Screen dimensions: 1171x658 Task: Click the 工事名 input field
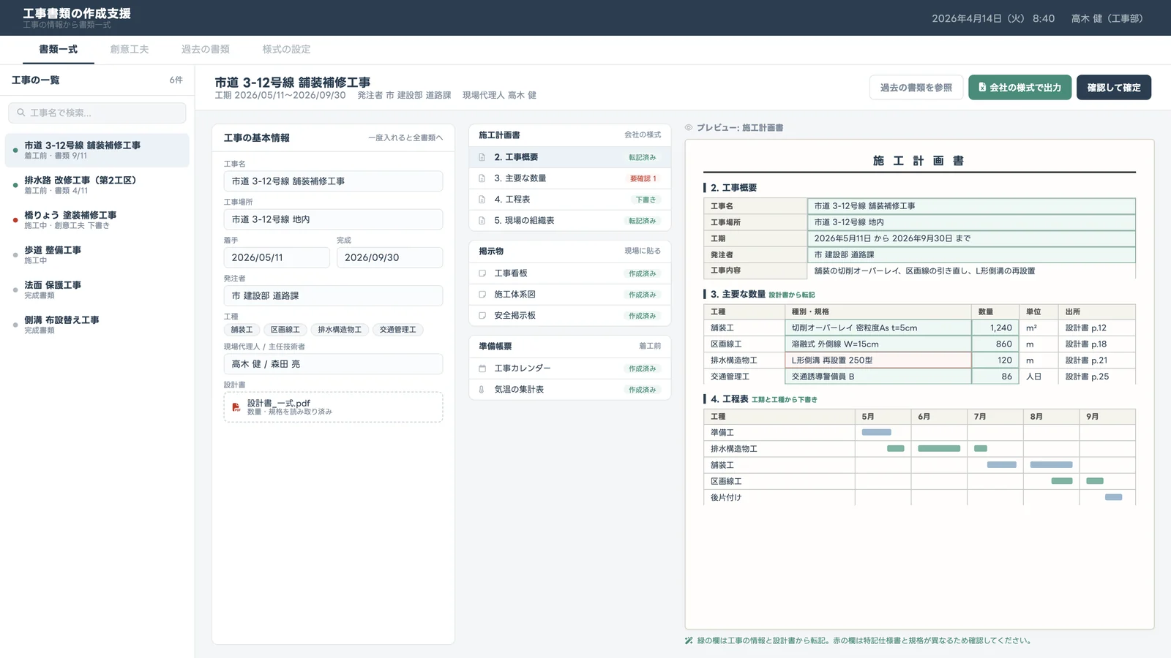[333, 181]
